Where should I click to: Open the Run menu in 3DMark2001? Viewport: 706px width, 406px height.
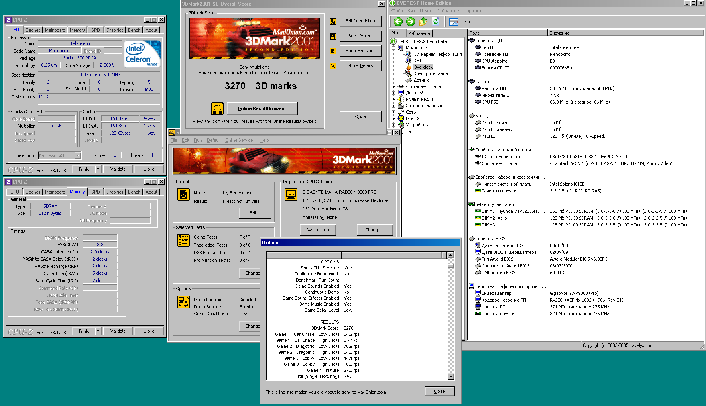coord(198,140)
